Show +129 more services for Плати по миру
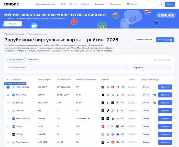Viewport: 179px width, 147px height. click(122, 87)
